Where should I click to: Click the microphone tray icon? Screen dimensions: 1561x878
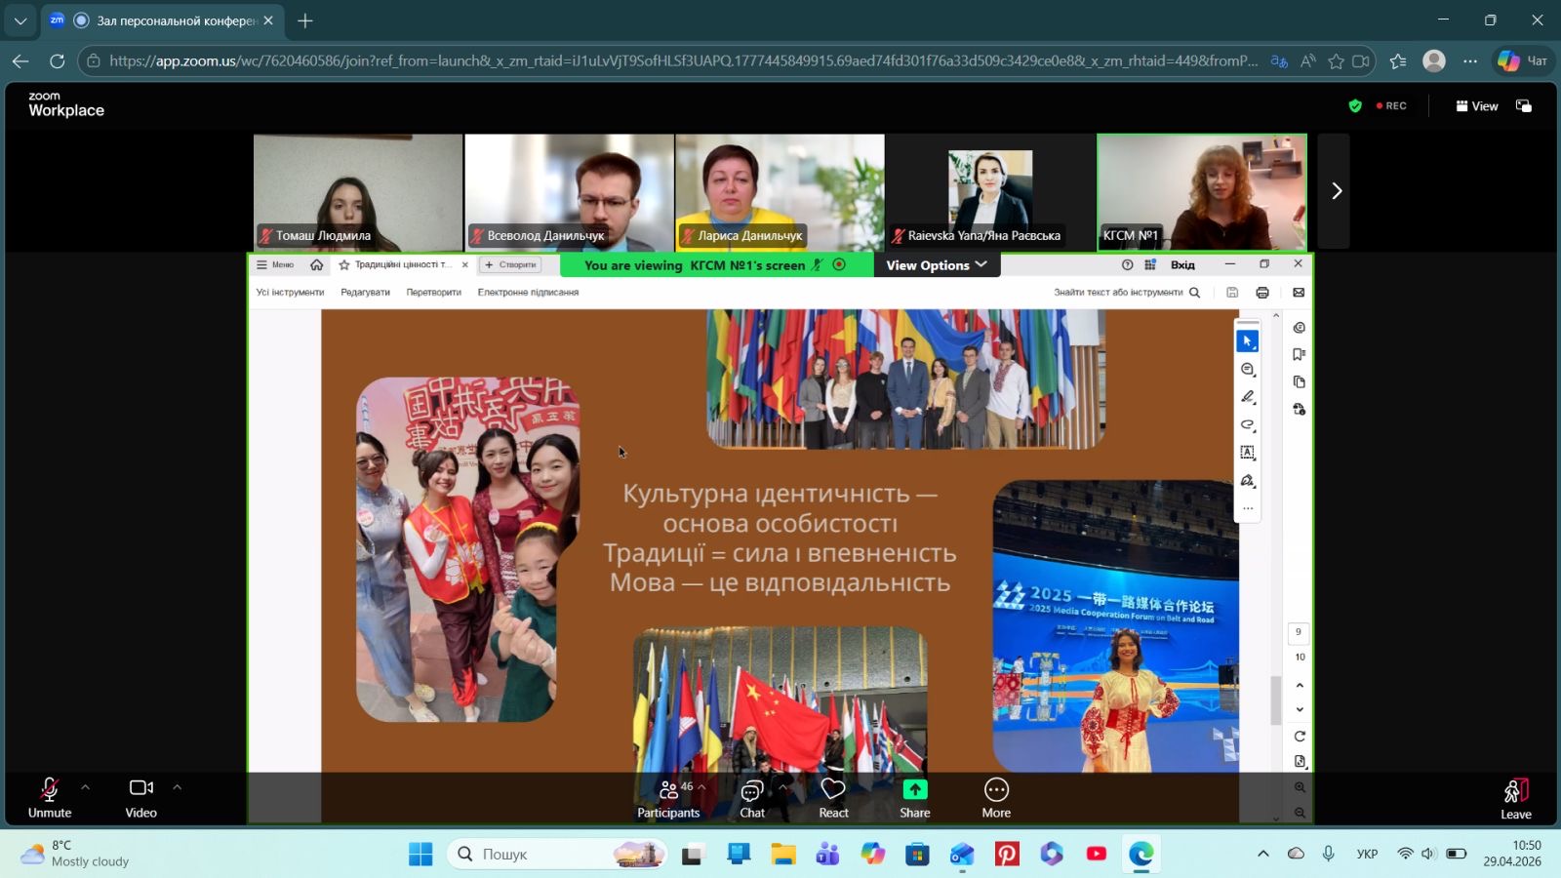pyautogui.click(x=1328, y=854)
